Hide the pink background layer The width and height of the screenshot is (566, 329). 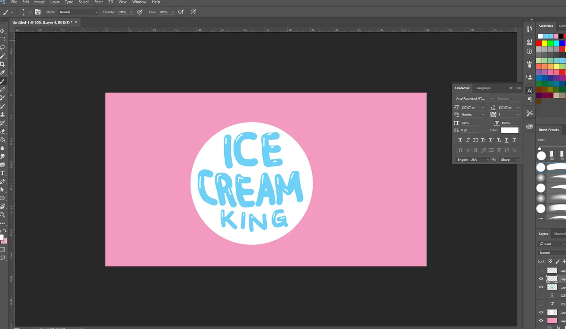(541, 321)
